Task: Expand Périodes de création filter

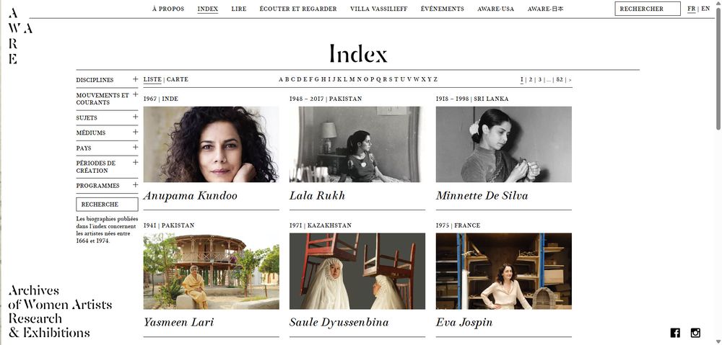Action: [136, 162]
